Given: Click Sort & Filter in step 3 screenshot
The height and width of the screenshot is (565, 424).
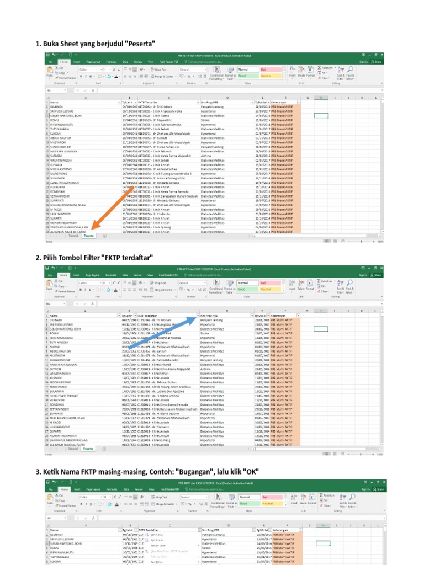Looking at the screenshot, I should (x=344, y=500).
